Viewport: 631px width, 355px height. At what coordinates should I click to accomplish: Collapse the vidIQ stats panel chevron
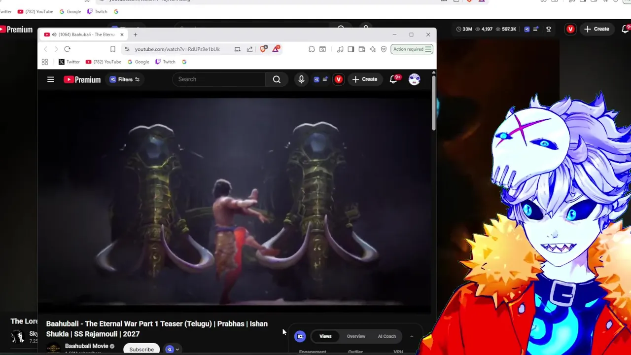pyautogui.click(x=412, y=336)
